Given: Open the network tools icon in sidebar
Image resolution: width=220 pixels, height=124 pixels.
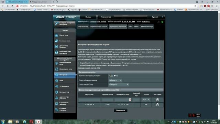Looking at the screenshot, I should (56, 110).
